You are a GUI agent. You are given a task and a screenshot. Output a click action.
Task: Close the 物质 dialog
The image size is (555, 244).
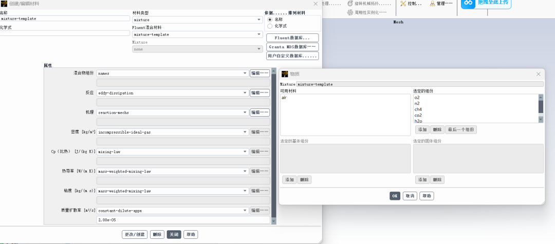click(x=539, y=74)
